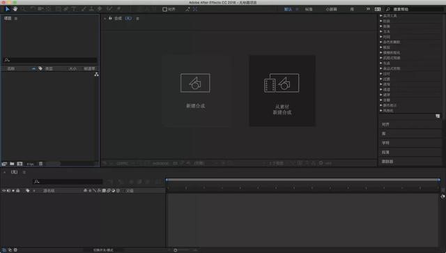Toggle the 切换开关/模式 button below timeline
Viewport: 446px width, 253px height.
[x=103, y=250]
